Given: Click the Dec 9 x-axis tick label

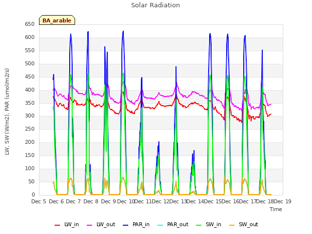Looking at the screenshot, I should tap(108, 201).
